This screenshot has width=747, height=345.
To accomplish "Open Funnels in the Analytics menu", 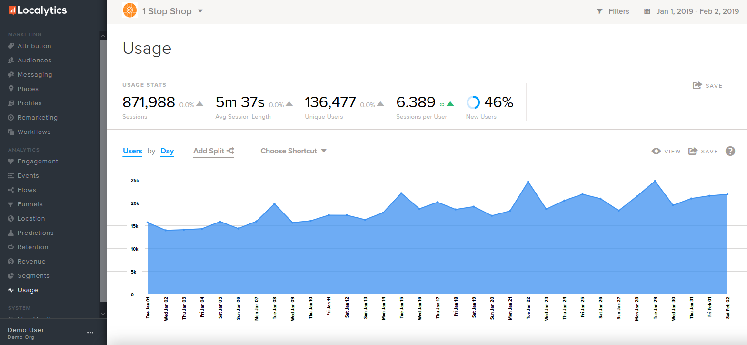I will [x=30, y=204].
